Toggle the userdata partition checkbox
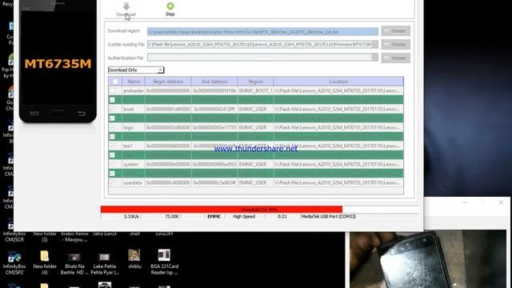This screenshot has width=512, height=288. (112, 182)
